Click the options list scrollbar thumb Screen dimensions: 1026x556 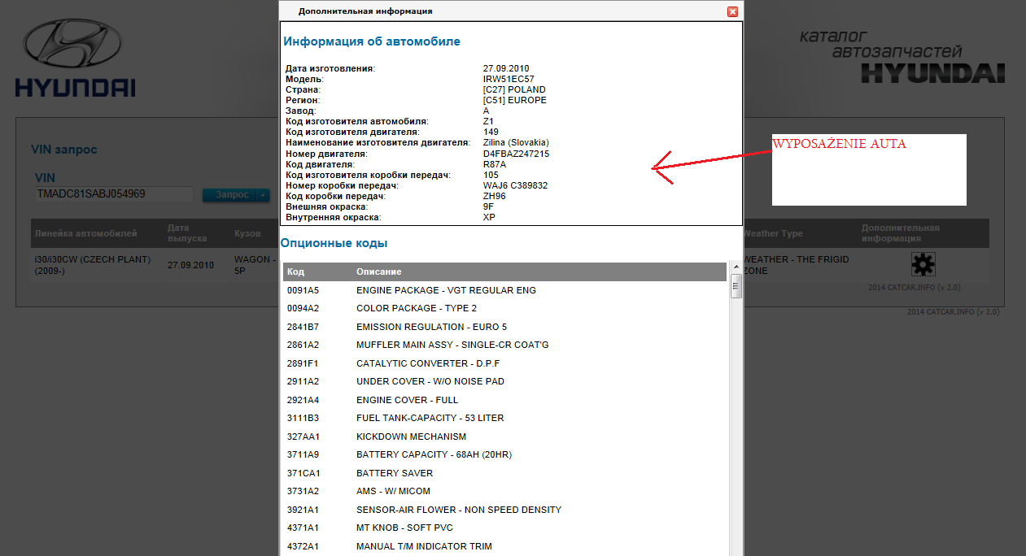tap(736, 286)
